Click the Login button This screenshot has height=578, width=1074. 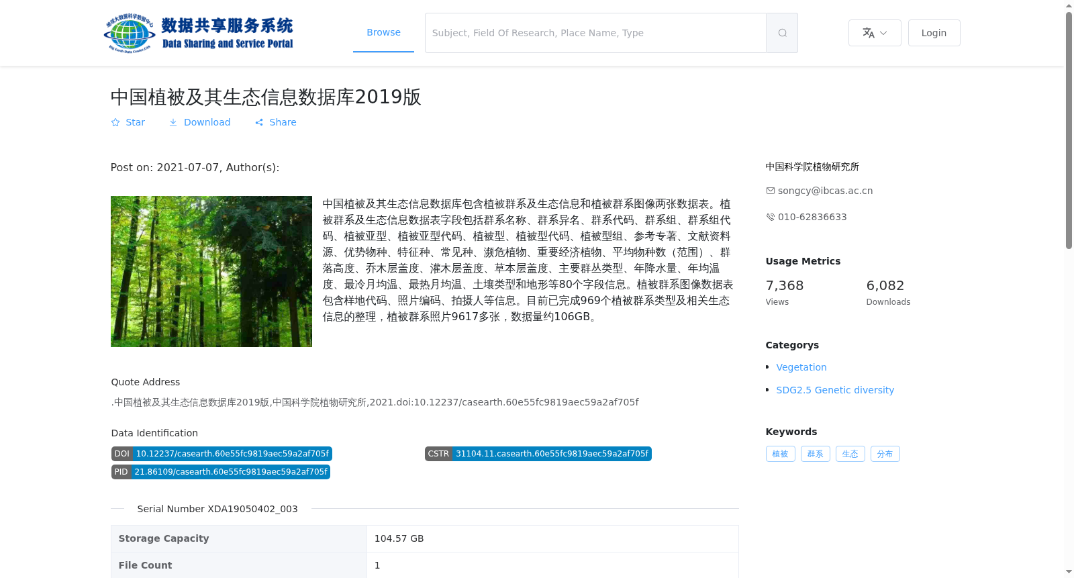point(934,33)
